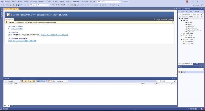This screenshot has width=205, height=111.
Task: Toggle the 0 警告 filter button
Action: pos(33,81)
